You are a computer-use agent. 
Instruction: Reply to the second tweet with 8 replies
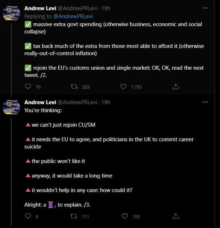tap(28, 216)
